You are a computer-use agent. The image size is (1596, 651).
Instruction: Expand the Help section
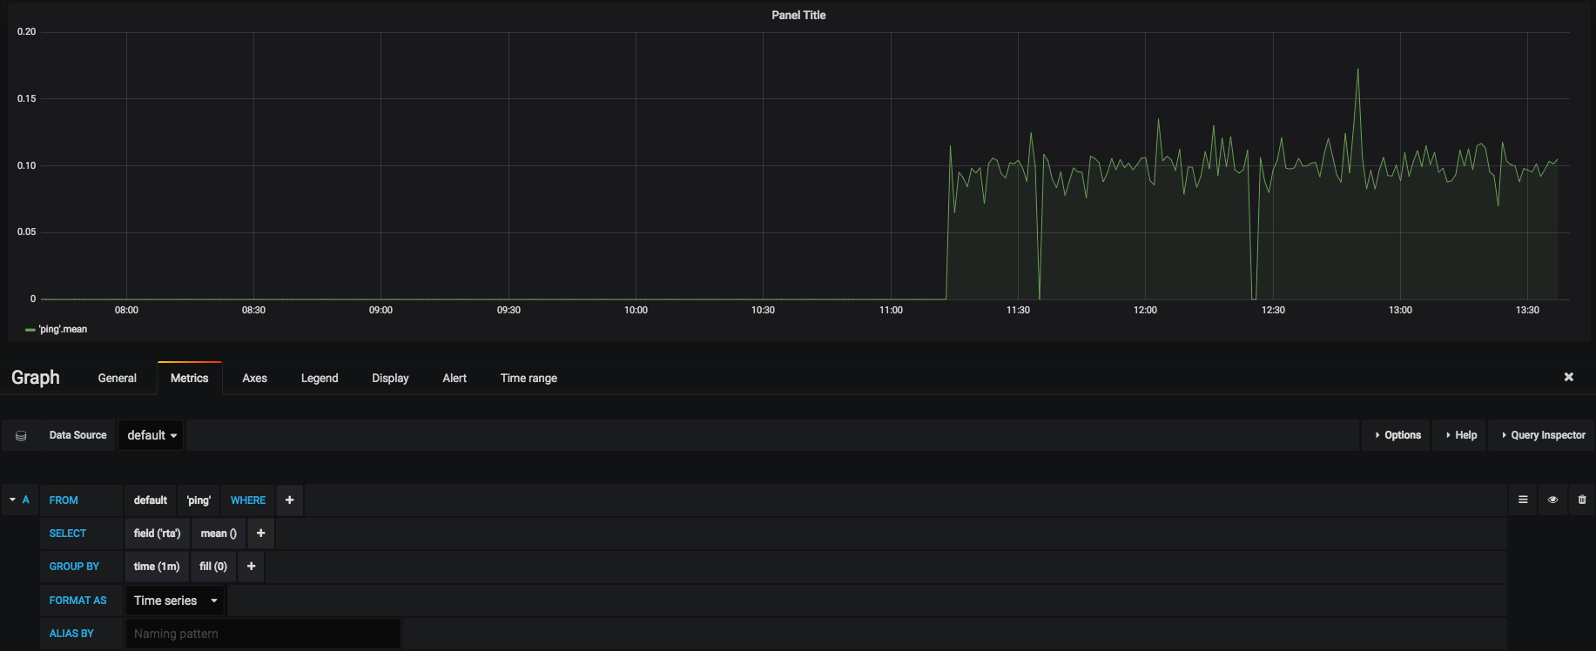coord(1461,435)
